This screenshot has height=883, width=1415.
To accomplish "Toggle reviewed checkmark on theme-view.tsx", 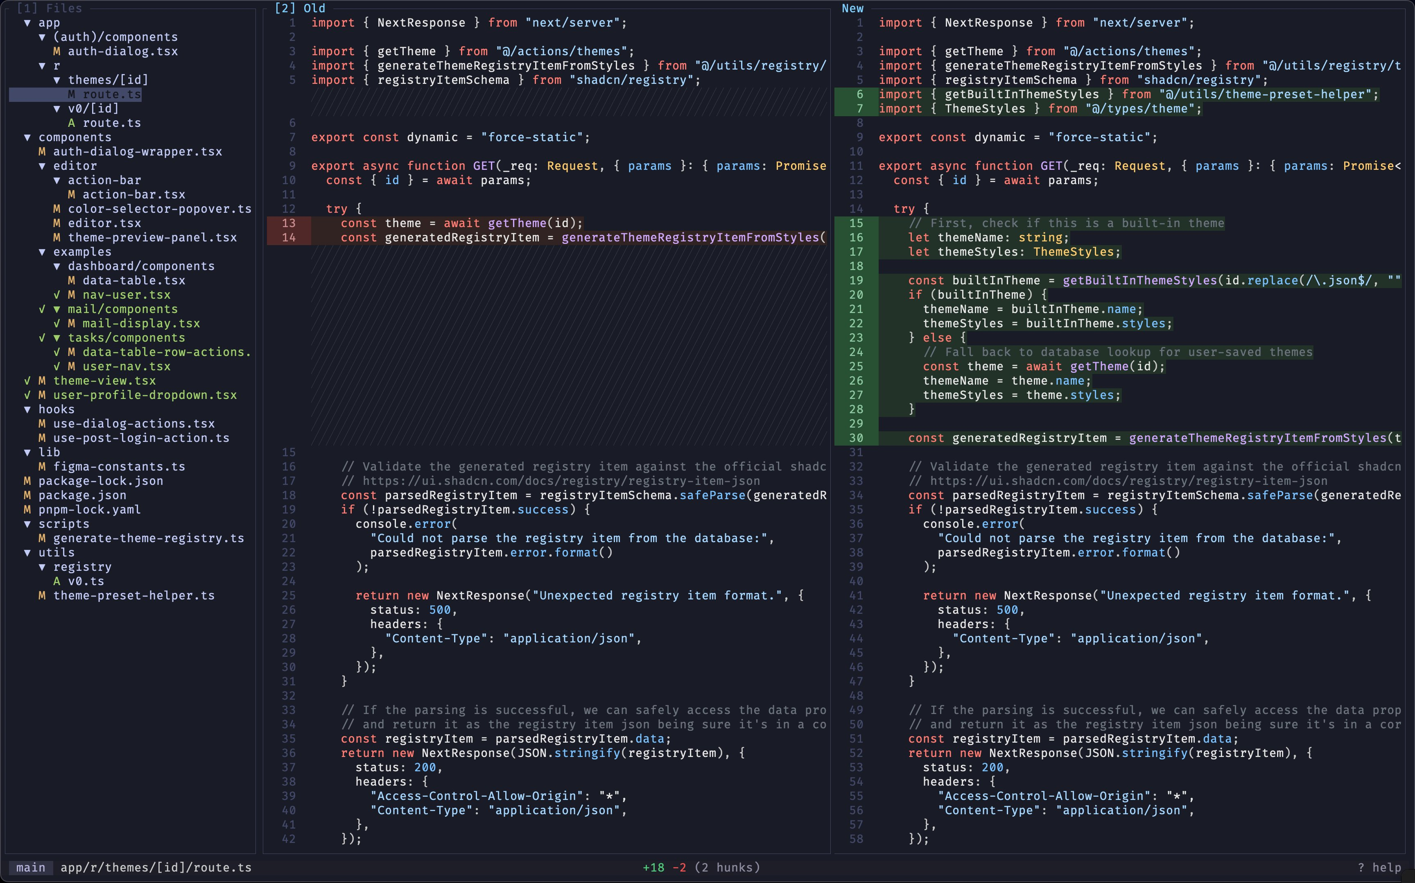I will click(27, 381).
